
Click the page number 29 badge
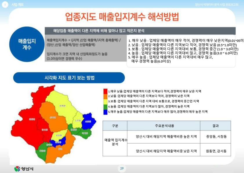click(122, 168)
